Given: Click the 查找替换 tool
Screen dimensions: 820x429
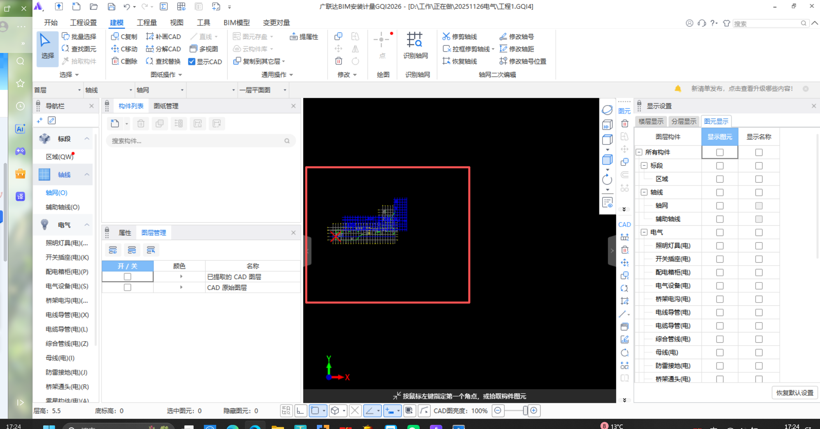Looking at the screenshot, I should pyautogui.click(x=164, y=61).
